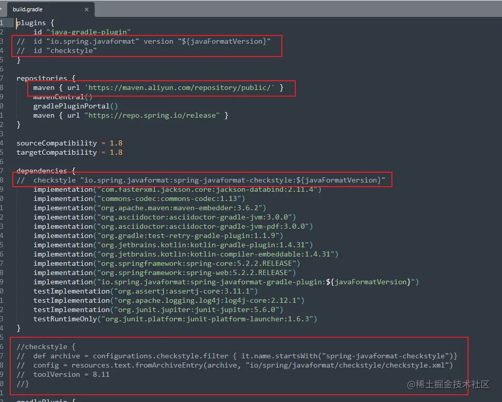Click the 'dependencies {' line
This screenshot has width=502, height=402.
pyautogui.click(x=46, y=171)
